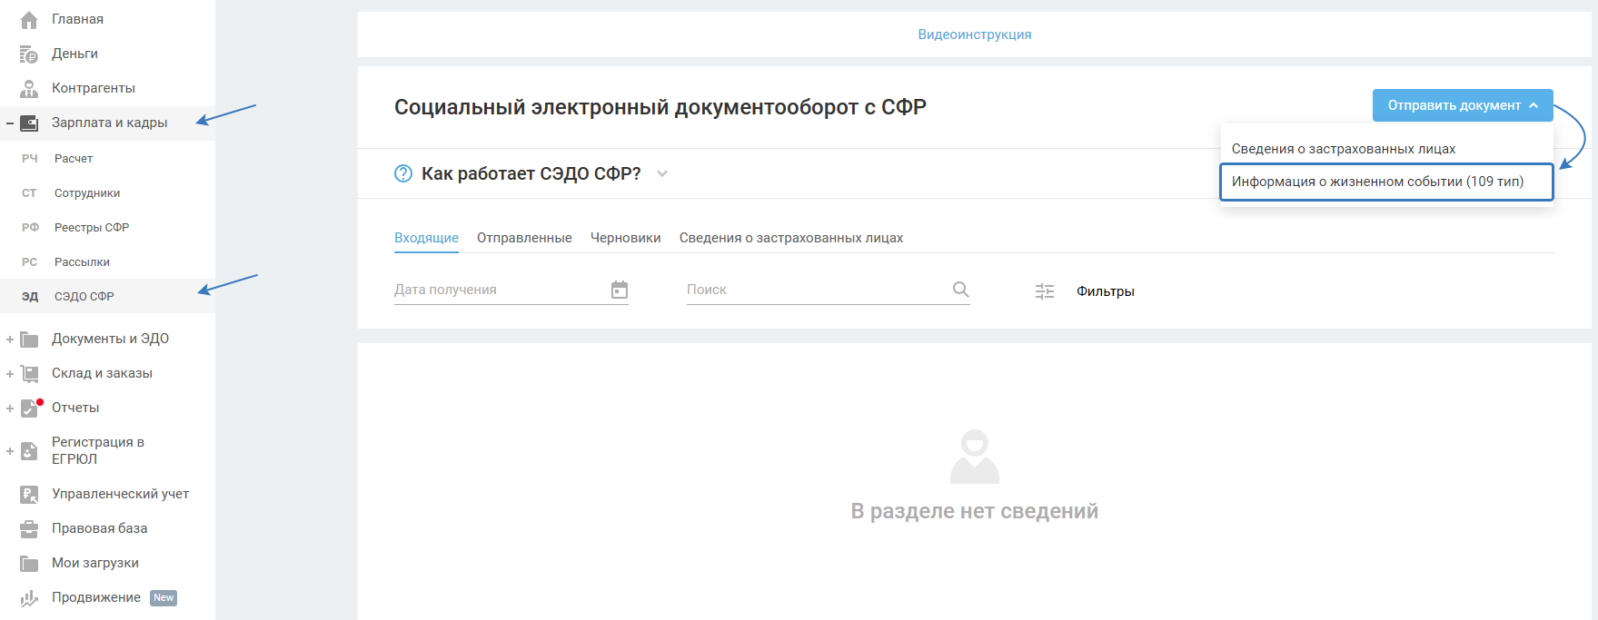This screenshot has height=620, width=1598.
Task: Open the Деньги section
Action: pyautogui.click(x=74, y=54)
